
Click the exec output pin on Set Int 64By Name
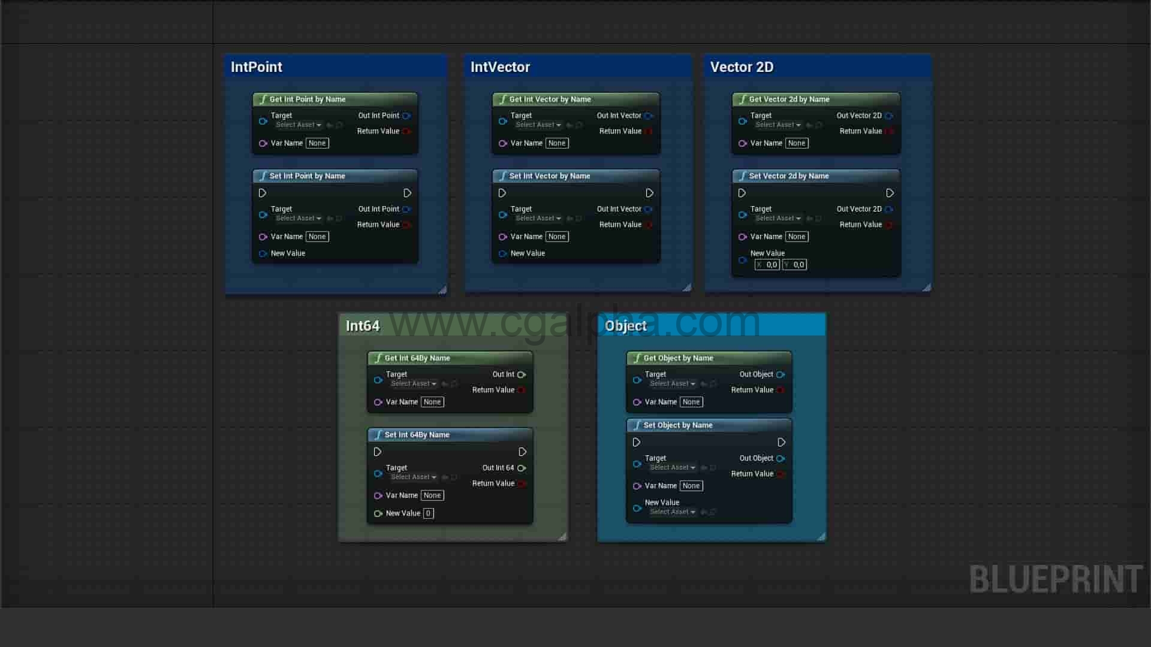(x=523, y=452)
